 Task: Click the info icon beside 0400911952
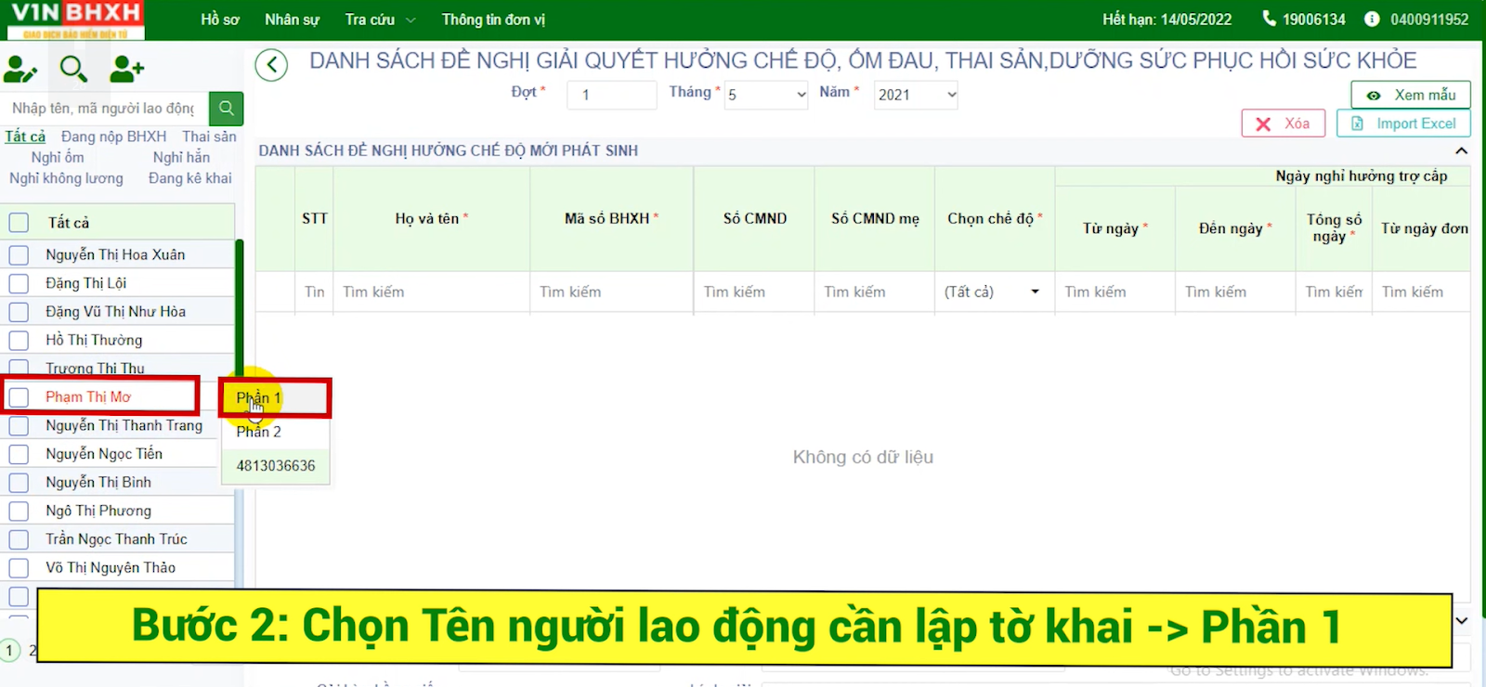tap(1372, 19)
